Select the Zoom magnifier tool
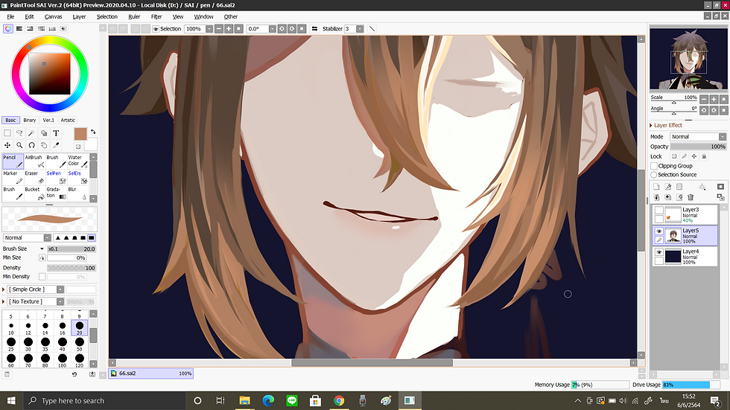 [19, 145]
